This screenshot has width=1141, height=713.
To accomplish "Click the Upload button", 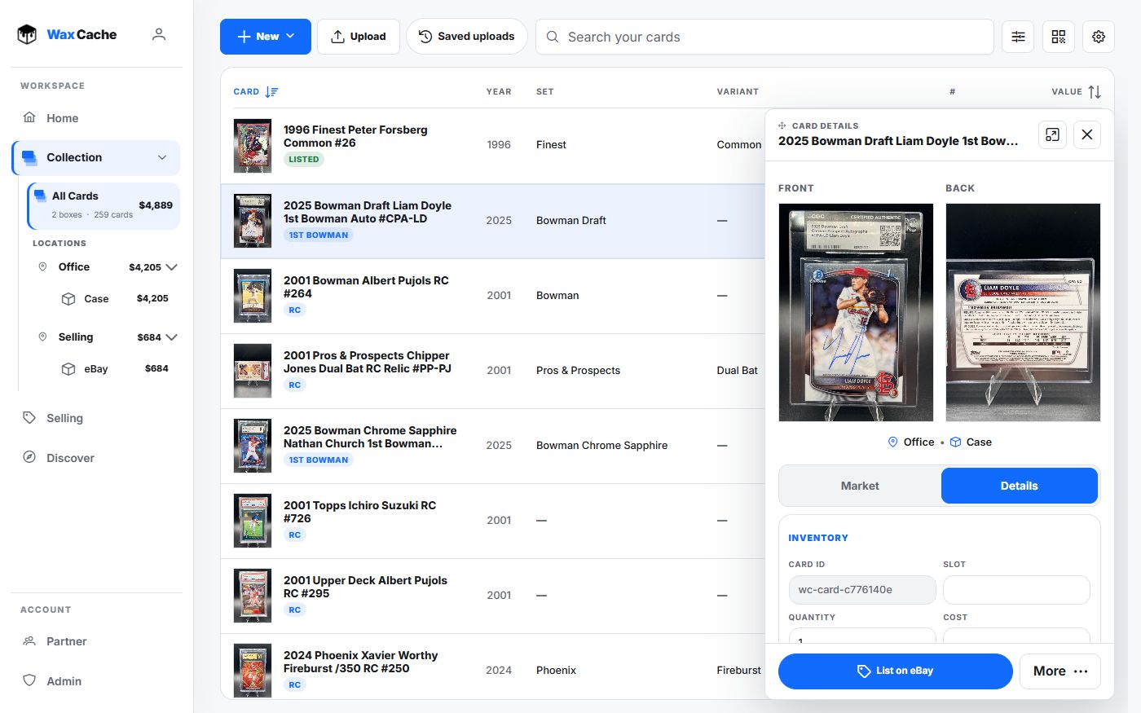I will click(x=359, y=37).
